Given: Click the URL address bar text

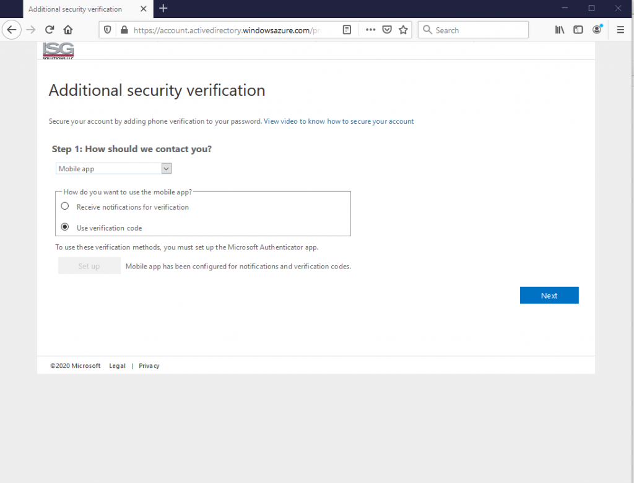Looking at the screenshot, I should point(228,30).
